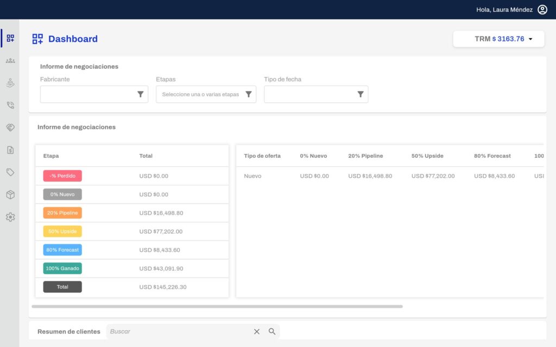This screenshot has width=556, height=347.
Task: Click the Tipo de fecha funnel icon
Action: pyautogui.click(x=361, y=94)
